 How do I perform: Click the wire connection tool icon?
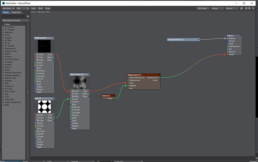(241, 8)
